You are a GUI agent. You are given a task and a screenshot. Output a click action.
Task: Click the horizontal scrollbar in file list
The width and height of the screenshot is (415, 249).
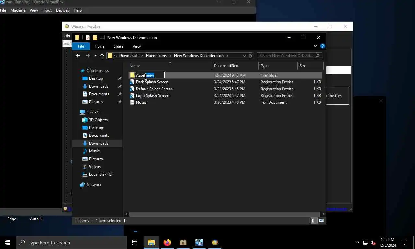[x=224, y=214]
